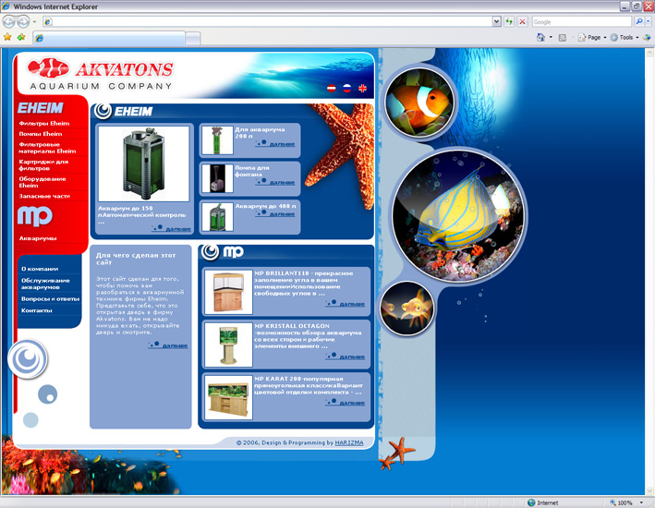
Task: Expand the address bar history dropdown
Action: [x=496, y=21]
